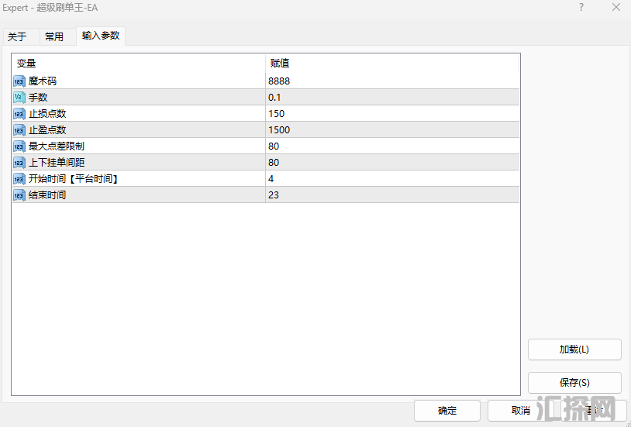Click the help question mark button
The height and width of the screenshot is (427, 631).
581,8
